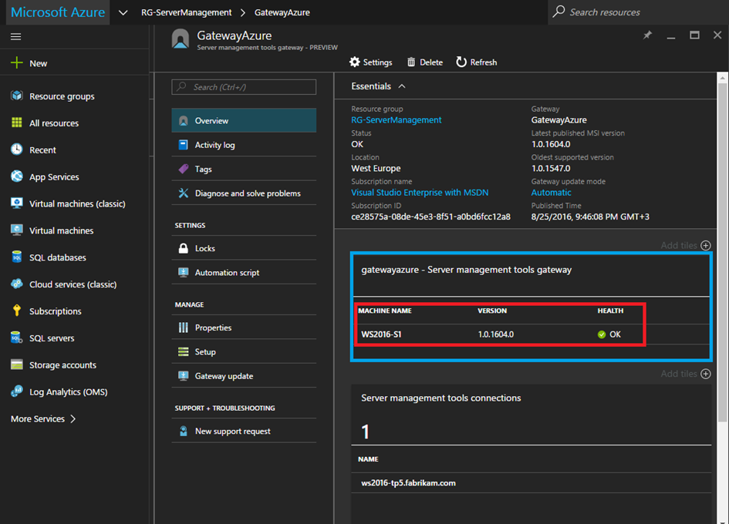Click the connections count 1

pyautogui.click(x=365, y=432)
